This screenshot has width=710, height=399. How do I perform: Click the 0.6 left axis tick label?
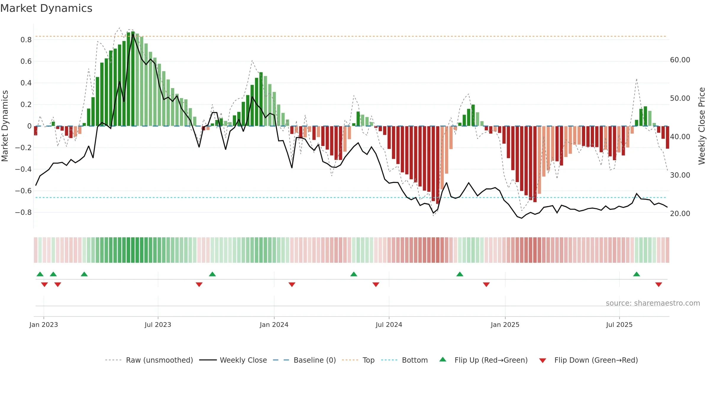coord(26,61)
